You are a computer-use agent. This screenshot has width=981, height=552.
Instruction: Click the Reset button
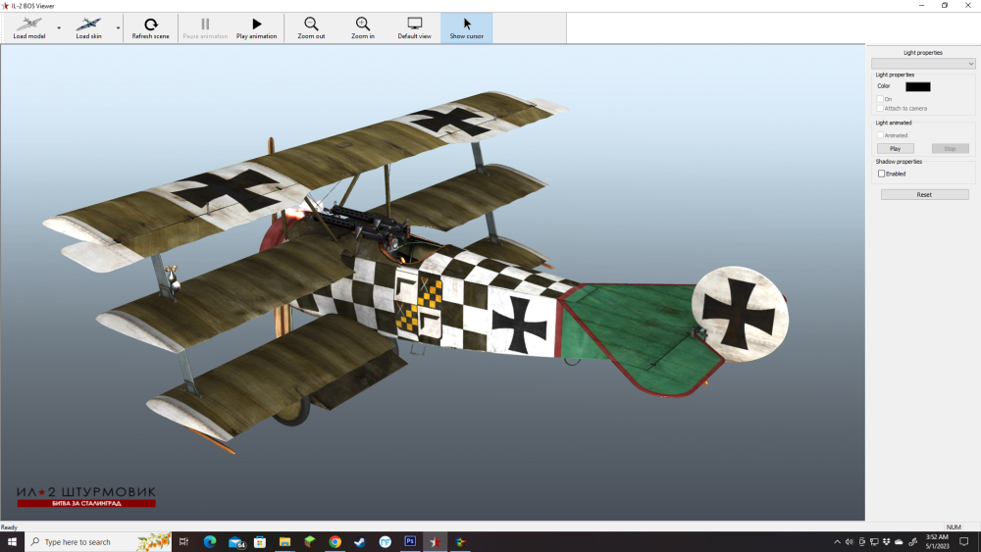tap(924, 195)
